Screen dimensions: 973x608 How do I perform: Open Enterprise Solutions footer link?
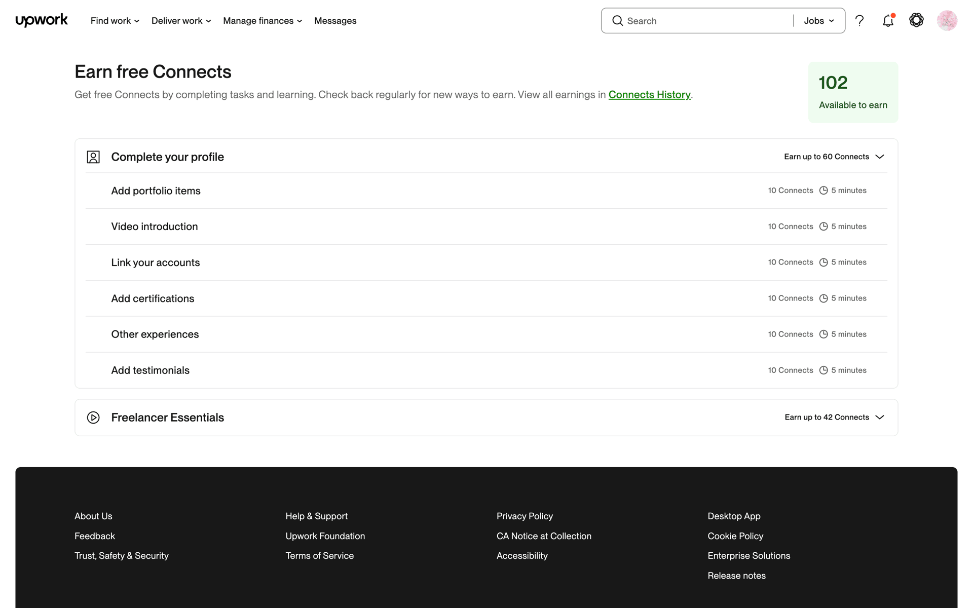(749, 555)
